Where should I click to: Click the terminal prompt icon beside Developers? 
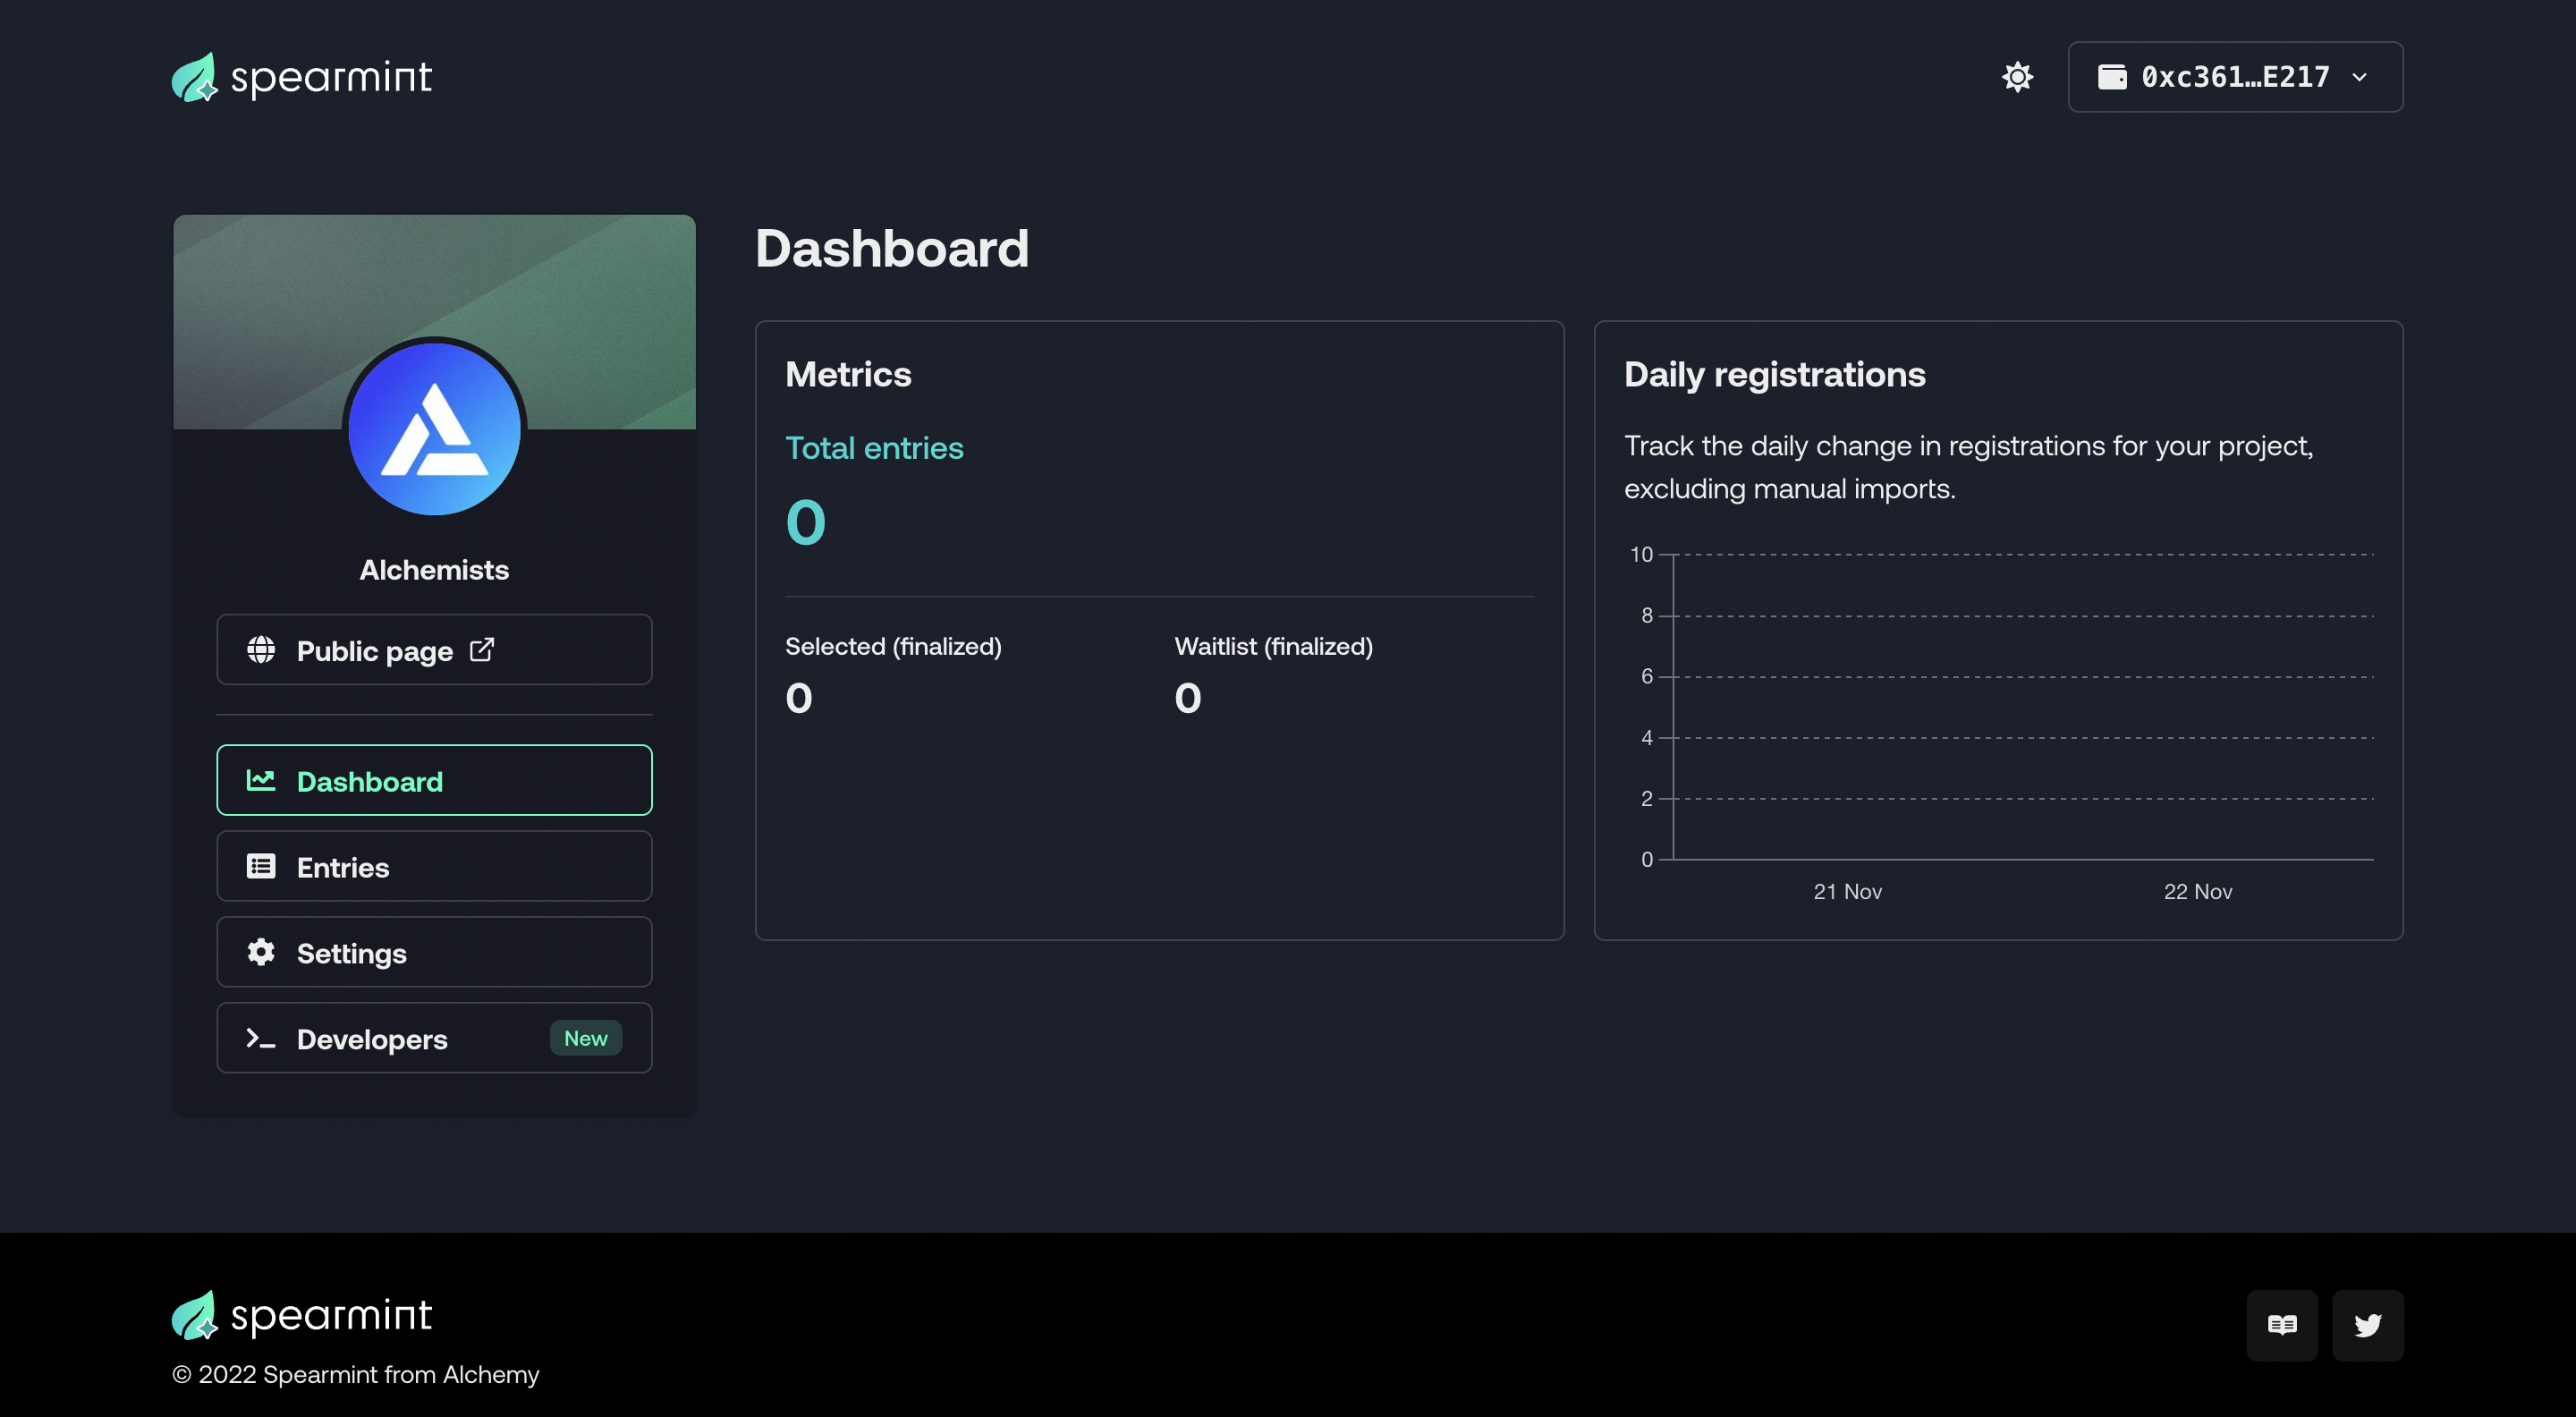point(261,1038)
